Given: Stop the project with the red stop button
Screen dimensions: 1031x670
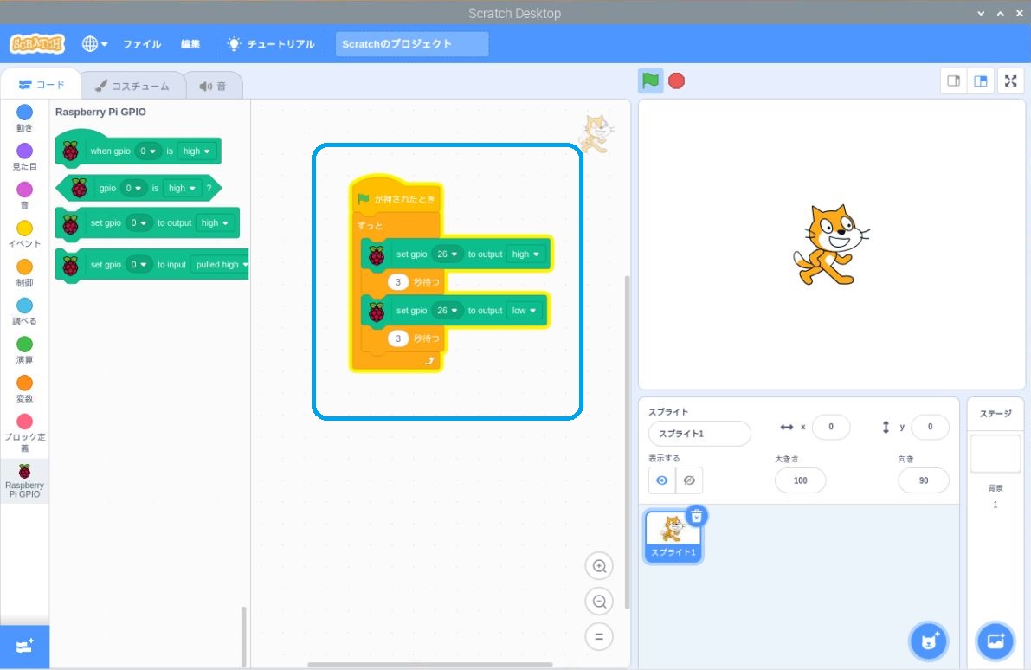Looking at the screenshot, I should (676, 80).
